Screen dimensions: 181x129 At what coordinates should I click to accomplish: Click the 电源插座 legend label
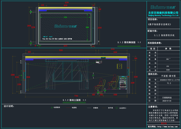[57, 107]
